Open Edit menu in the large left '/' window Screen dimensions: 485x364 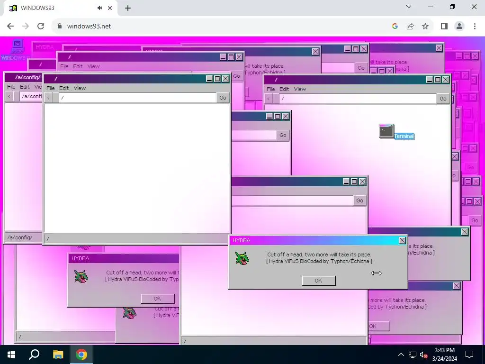(64, 88)
